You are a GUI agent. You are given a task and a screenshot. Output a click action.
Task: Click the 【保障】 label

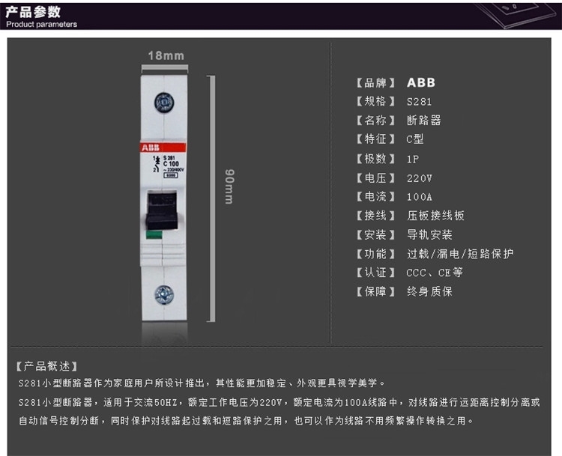coord(375,291)
